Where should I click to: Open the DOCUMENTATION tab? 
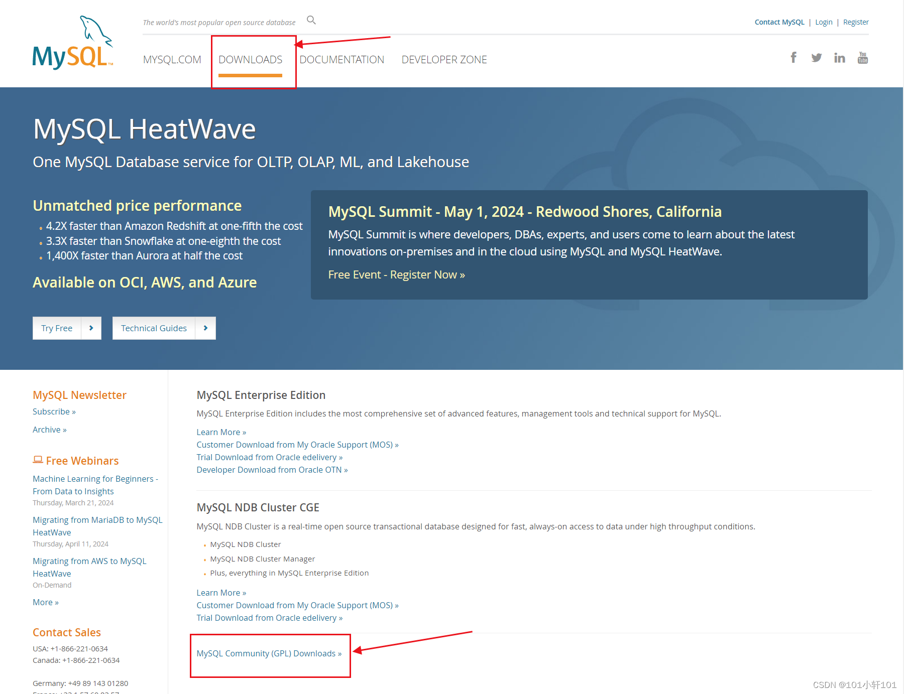coord(342,60)
